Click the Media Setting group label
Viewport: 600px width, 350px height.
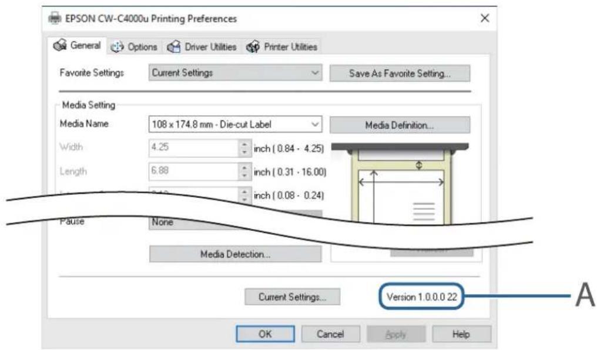88,105
